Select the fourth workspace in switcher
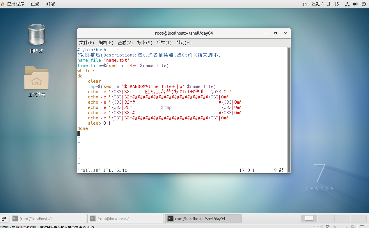 coord(359,218)
